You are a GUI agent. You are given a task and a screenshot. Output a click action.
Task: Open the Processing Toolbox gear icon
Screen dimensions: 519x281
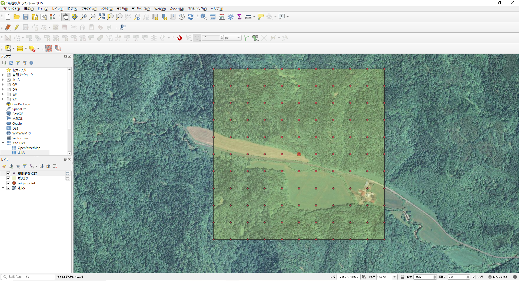[231, 17]
